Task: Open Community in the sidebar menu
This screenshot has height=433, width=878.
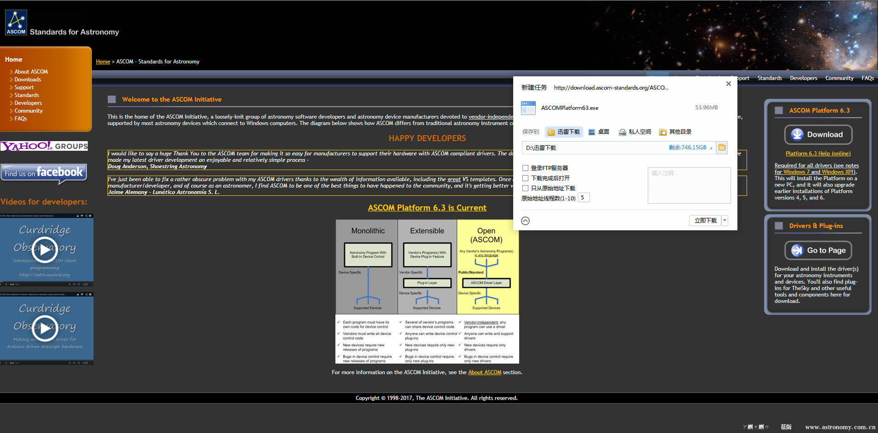Action: pyautogui.click(x=28, y=111)
